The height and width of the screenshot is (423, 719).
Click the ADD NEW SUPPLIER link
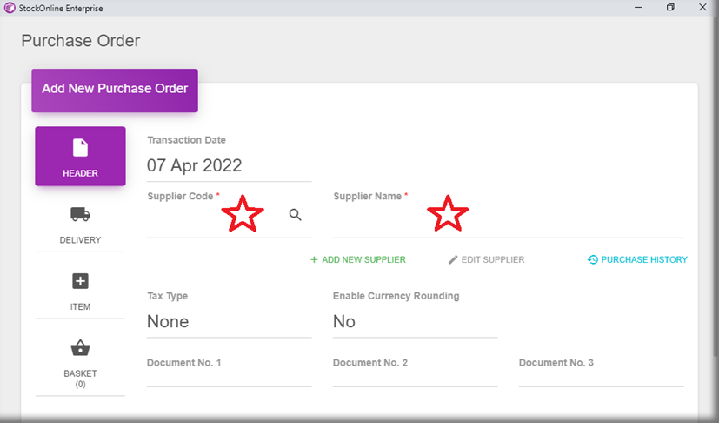pos(357,259)
